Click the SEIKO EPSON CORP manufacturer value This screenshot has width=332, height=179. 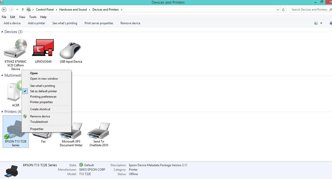92,170
